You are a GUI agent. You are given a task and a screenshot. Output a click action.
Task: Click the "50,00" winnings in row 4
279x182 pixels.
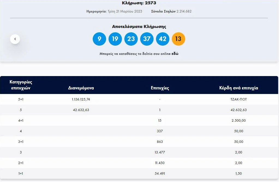tap(239, 131)
